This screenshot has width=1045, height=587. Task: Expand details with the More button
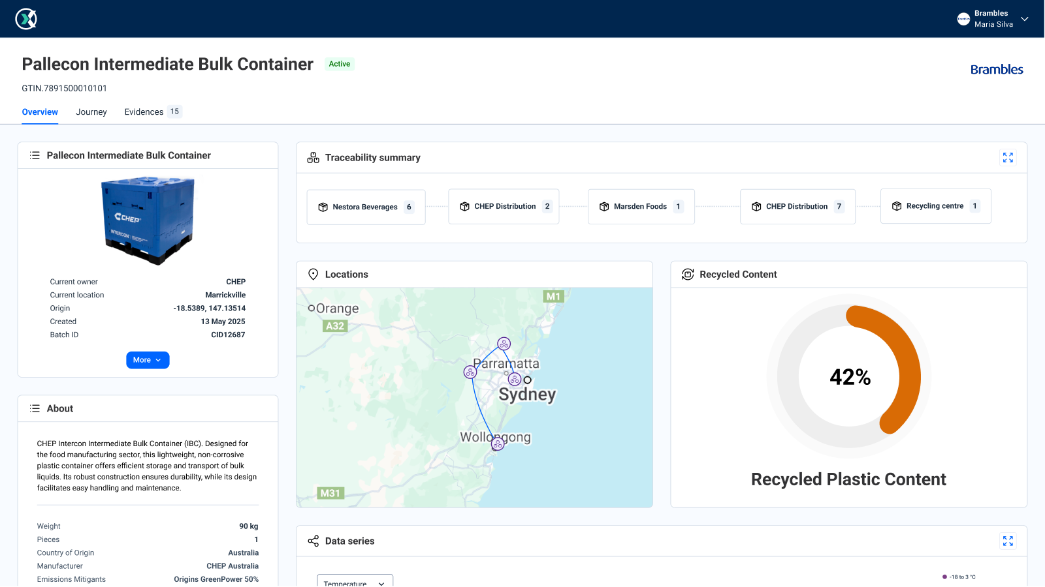(x=148, y=360)
